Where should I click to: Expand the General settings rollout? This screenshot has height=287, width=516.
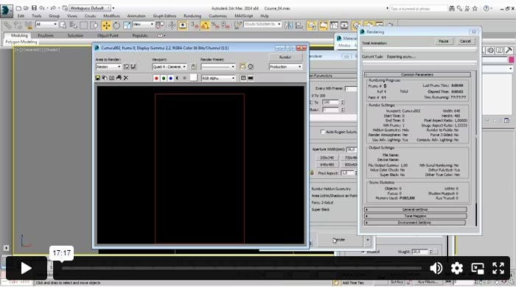pyautogui.click(x=415, y=210)
